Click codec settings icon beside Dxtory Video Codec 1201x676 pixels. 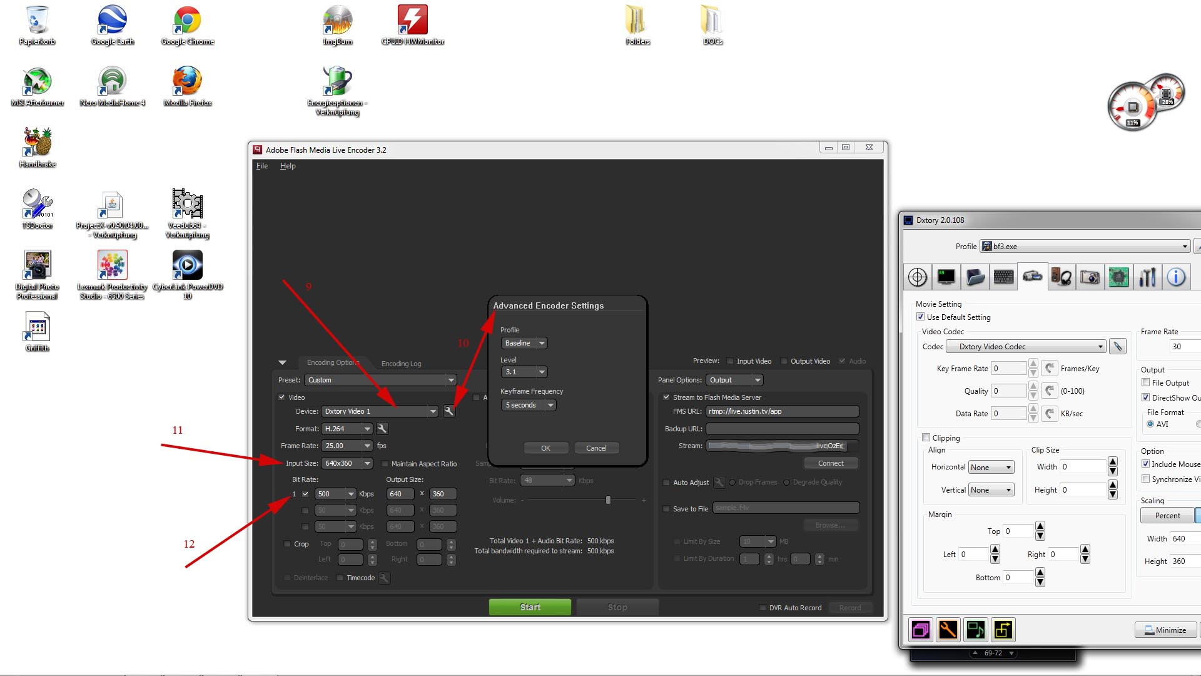pyautogui.click(x=1118, y=346)
